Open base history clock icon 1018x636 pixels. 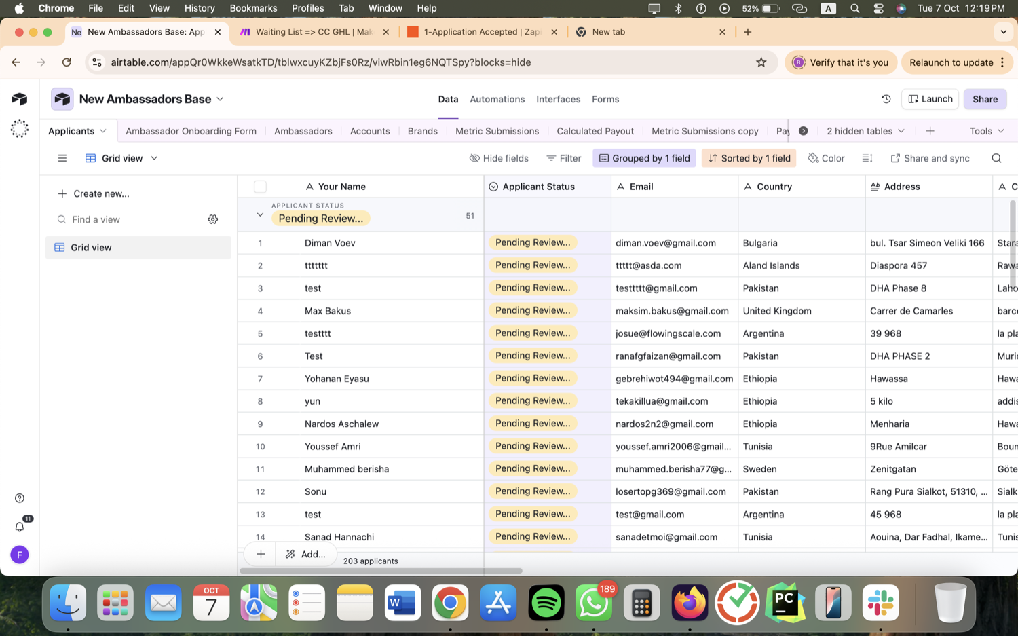(x=886, y=99)
